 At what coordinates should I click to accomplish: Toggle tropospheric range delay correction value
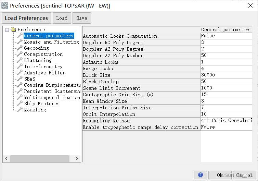[x=227, y=127]
